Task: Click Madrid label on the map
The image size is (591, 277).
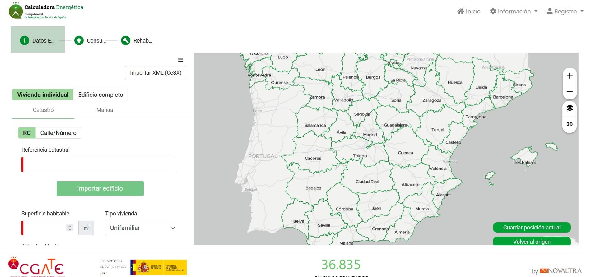Action: point(370,135)
